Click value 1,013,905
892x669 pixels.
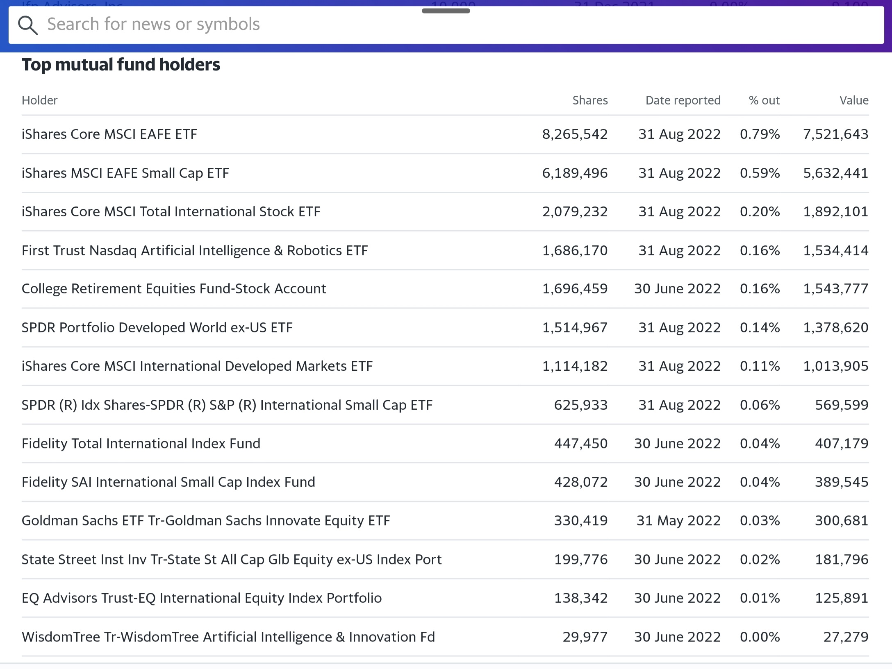pyautogui.click(x=836, y=366)
